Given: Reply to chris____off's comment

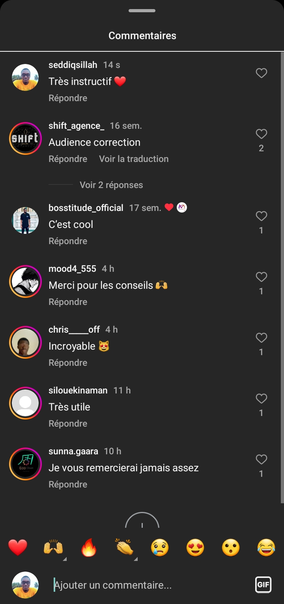Looking at the screenshot, I should point(68,363).
